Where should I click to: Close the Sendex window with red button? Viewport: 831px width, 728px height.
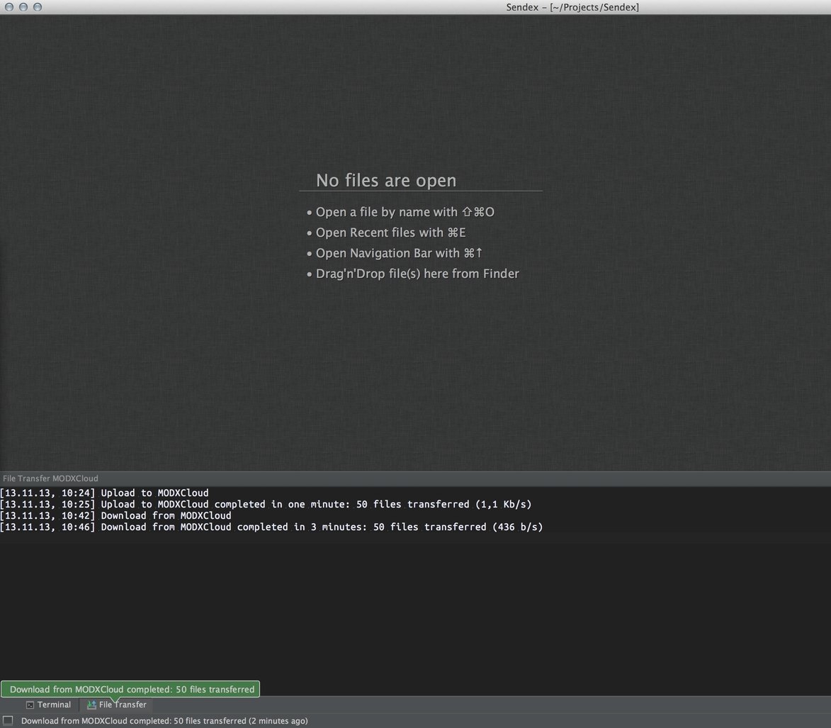pos(9,7)
